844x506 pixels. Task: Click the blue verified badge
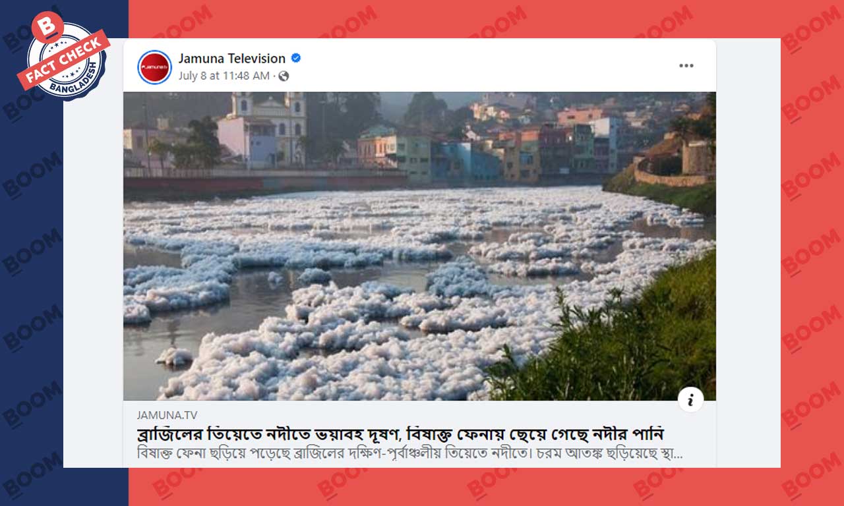pyautogui.click(x=296, y=58)
